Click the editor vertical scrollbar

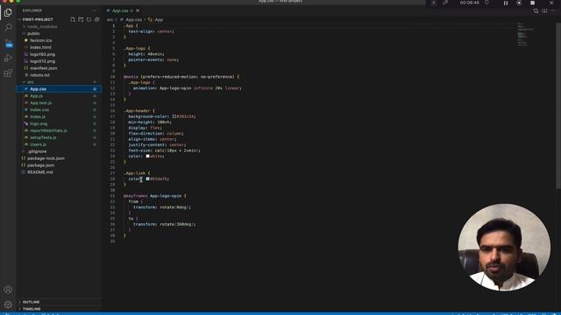(x=558, y=105)
